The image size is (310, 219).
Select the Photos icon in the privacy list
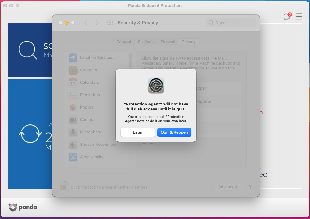click(73, 108)
